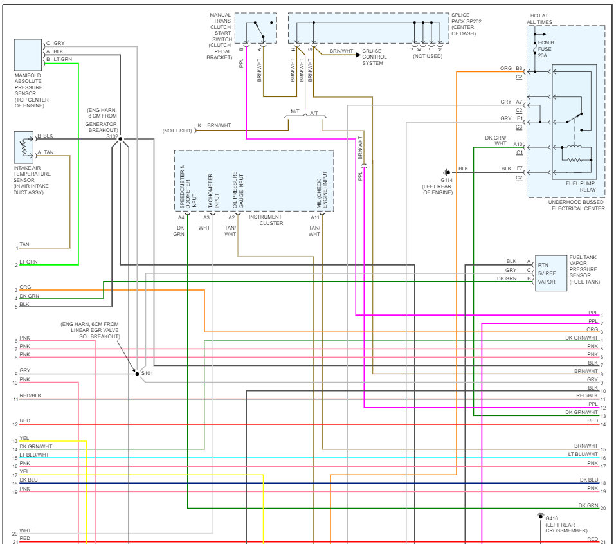Click right-side 'LT BLU/WHT' label at pin 16

point(583,454)
